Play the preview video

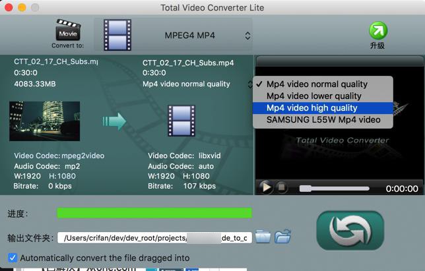coord(265,187)
